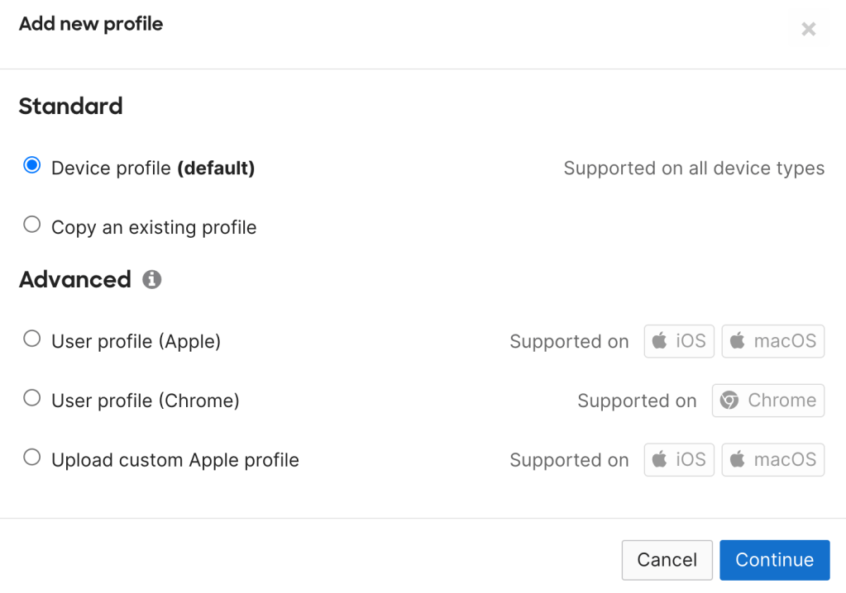Click the Device profile (default) label text
Viewport: 846px width, 593px height.
[x=153, y=168]
